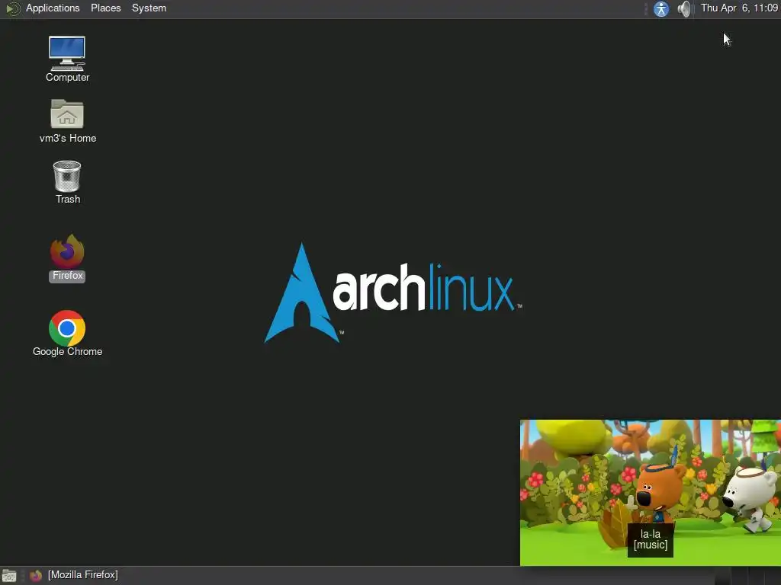Click the volume speaker icon
The image size is (781, 585).
pyautogui.click(x=685, y=9)
